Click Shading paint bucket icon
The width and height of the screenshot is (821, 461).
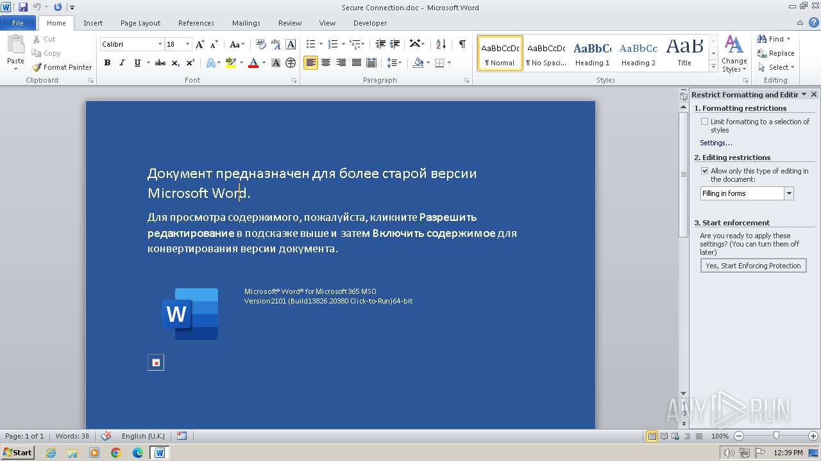click(418, 63)
